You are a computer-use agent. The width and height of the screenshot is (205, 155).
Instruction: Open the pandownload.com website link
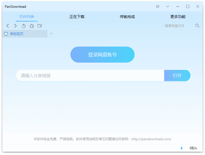(151, 139)
